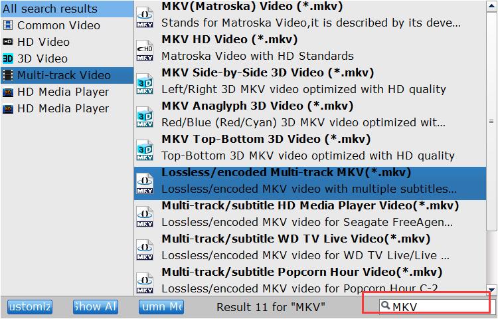Select the Multi-track Video category

point(67,75)
